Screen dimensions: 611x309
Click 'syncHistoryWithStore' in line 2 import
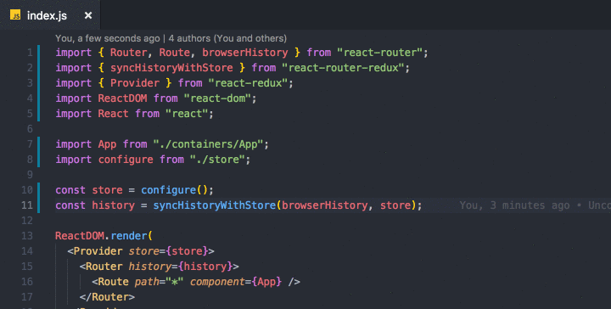coord(171,67)
